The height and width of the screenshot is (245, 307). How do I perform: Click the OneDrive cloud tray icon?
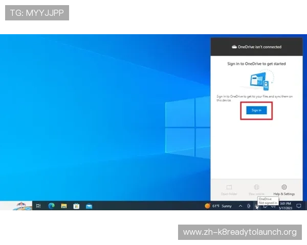point(256,206)
